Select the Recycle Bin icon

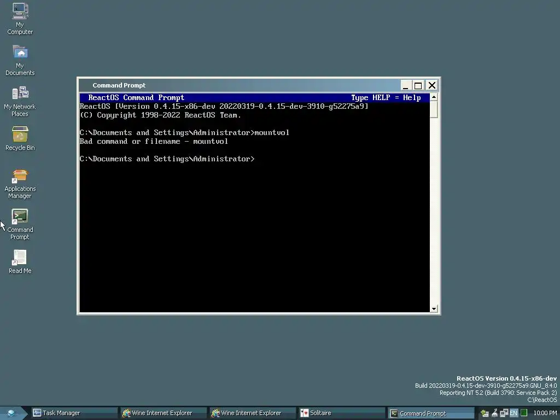click(x=20, y=138)
